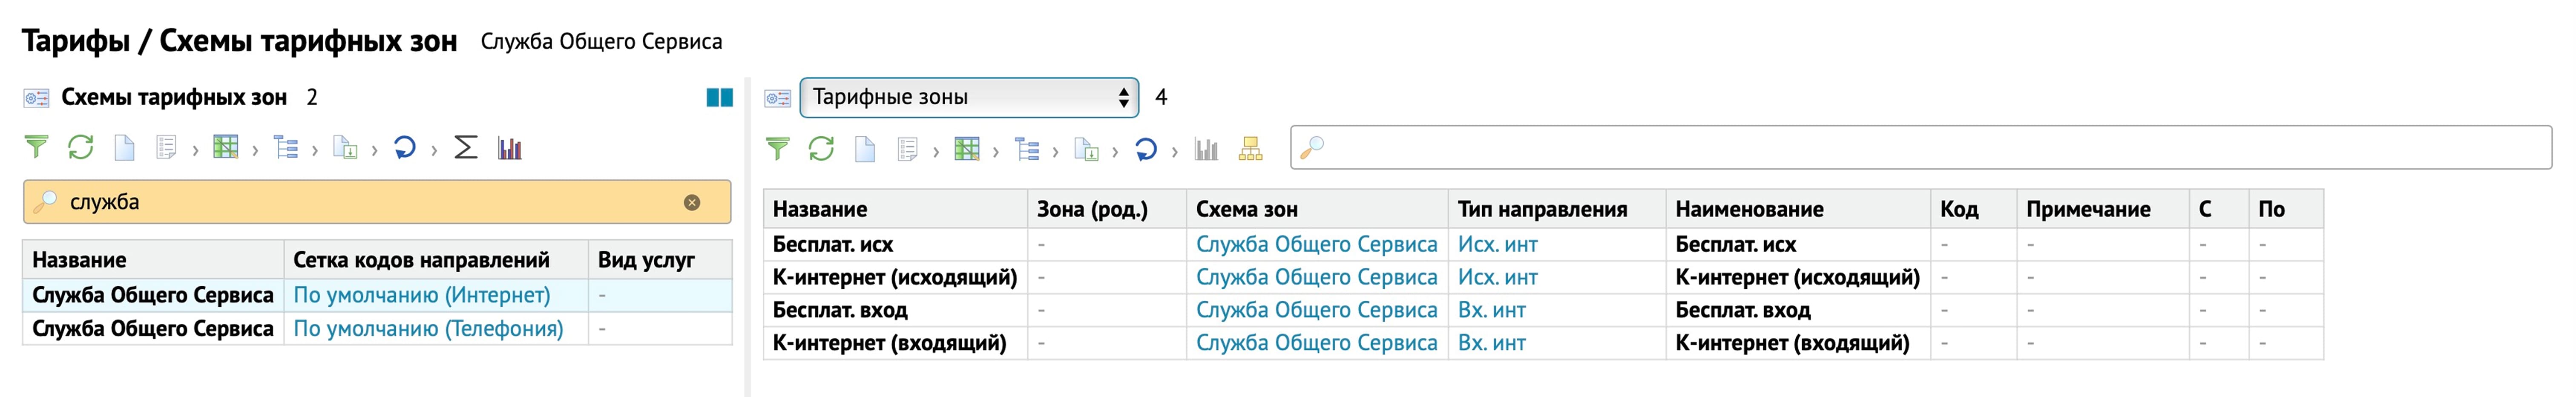Image resolution: width=2576 pixels, height=397 pixels.
Task: Click the Sigma totals icon
Action: pyautogui.click(x=465, y=148)
